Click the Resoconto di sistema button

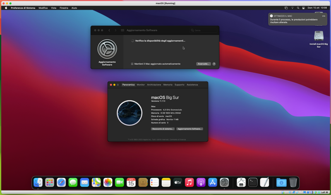pos(163,129)
